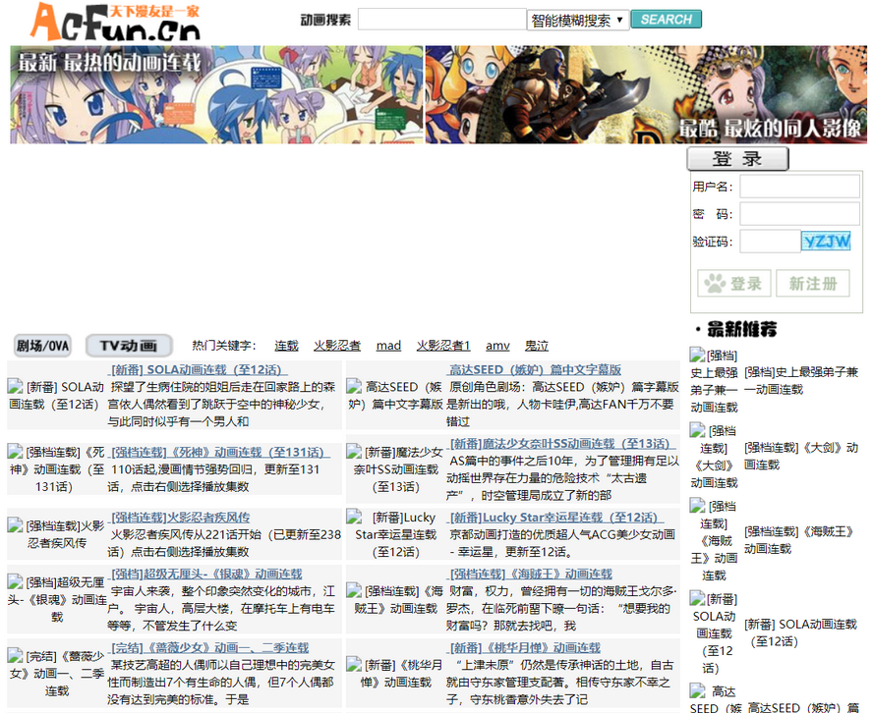Open the 最酷最炫的同人影像 banner image
This screenshot has height=713, width=872.
646,94
